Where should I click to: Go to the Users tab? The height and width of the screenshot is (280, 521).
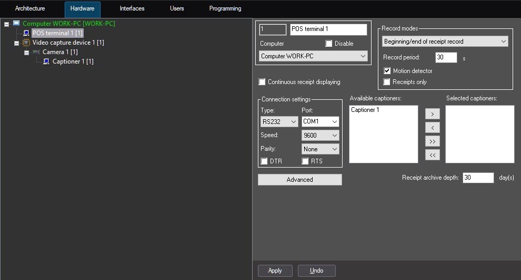tap(177, 8)
